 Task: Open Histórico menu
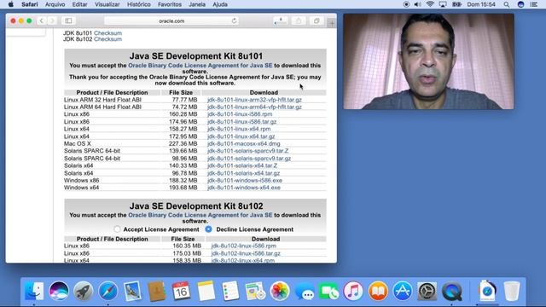click(x=138, y=4)
